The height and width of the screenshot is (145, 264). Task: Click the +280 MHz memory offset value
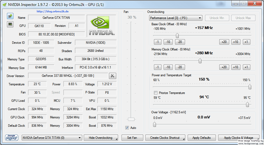[x=204, y=53]
